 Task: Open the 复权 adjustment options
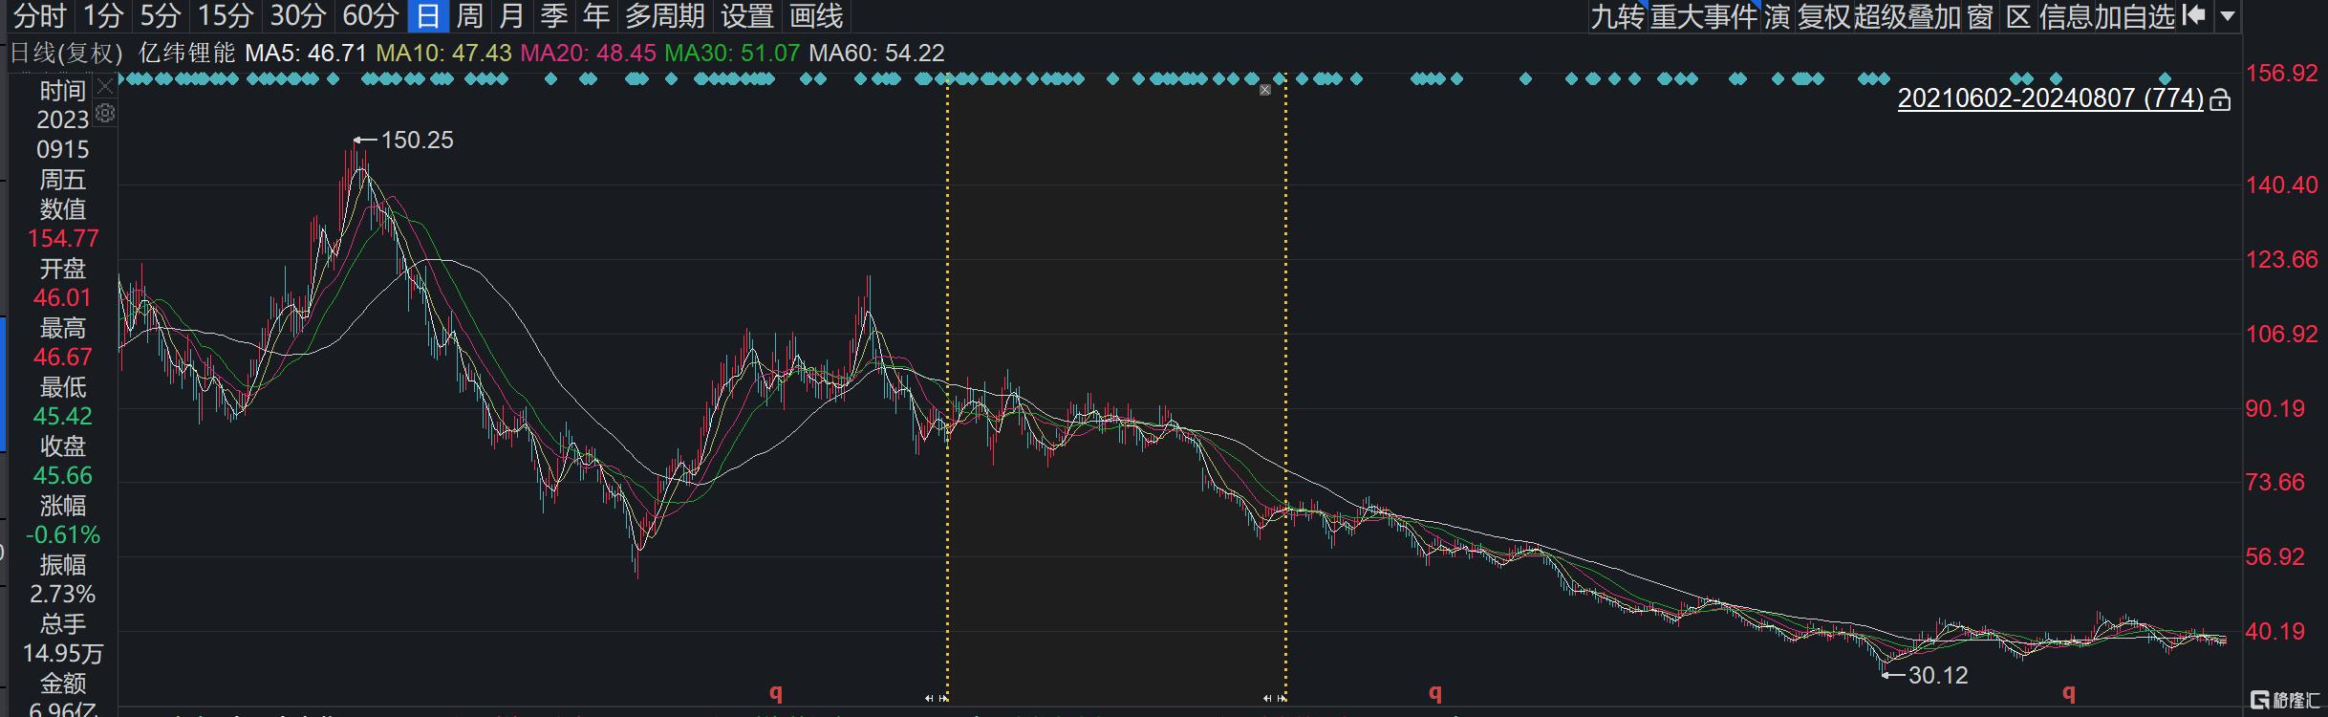(x=1823, y=16)
